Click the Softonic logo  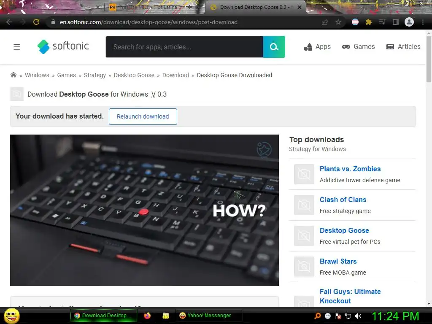(x=63, y=46)
